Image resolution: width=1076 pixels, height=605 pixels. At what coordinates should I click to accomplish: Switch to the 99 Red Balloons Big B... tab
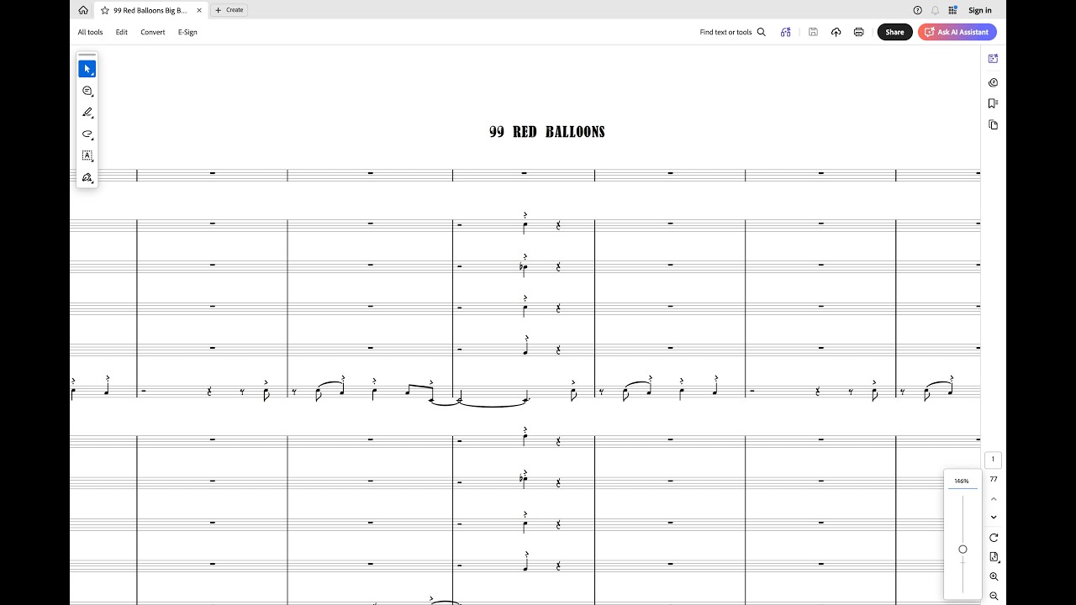click(150, 10)
